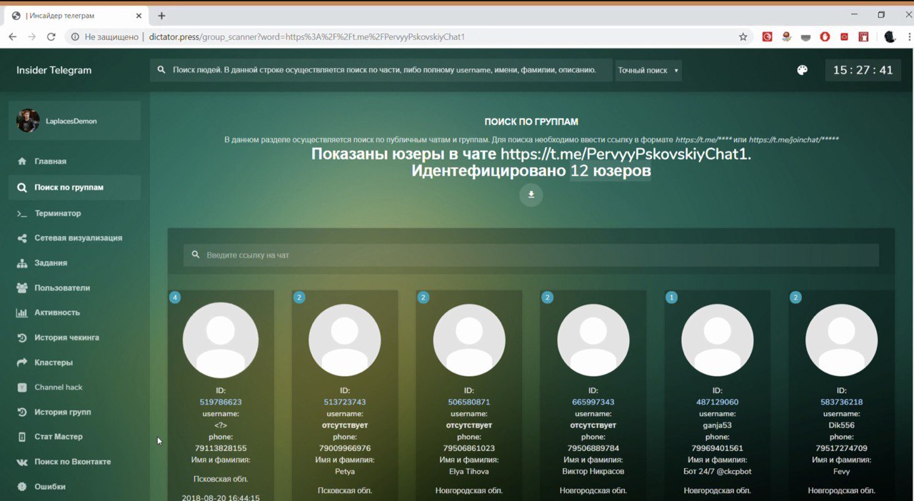Click badge 2 on Dik556's card
The width and height of the screenshot is (914, 501).
coord(795,297)
